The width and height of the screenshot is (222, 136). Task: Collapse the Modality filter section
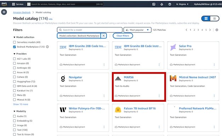coord(14,111)
